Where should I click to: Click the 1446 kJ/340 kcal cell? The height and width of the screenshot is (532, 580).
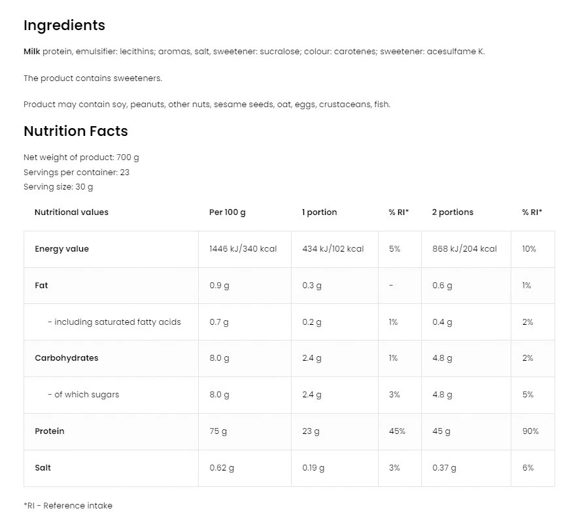tap(243, 249)
